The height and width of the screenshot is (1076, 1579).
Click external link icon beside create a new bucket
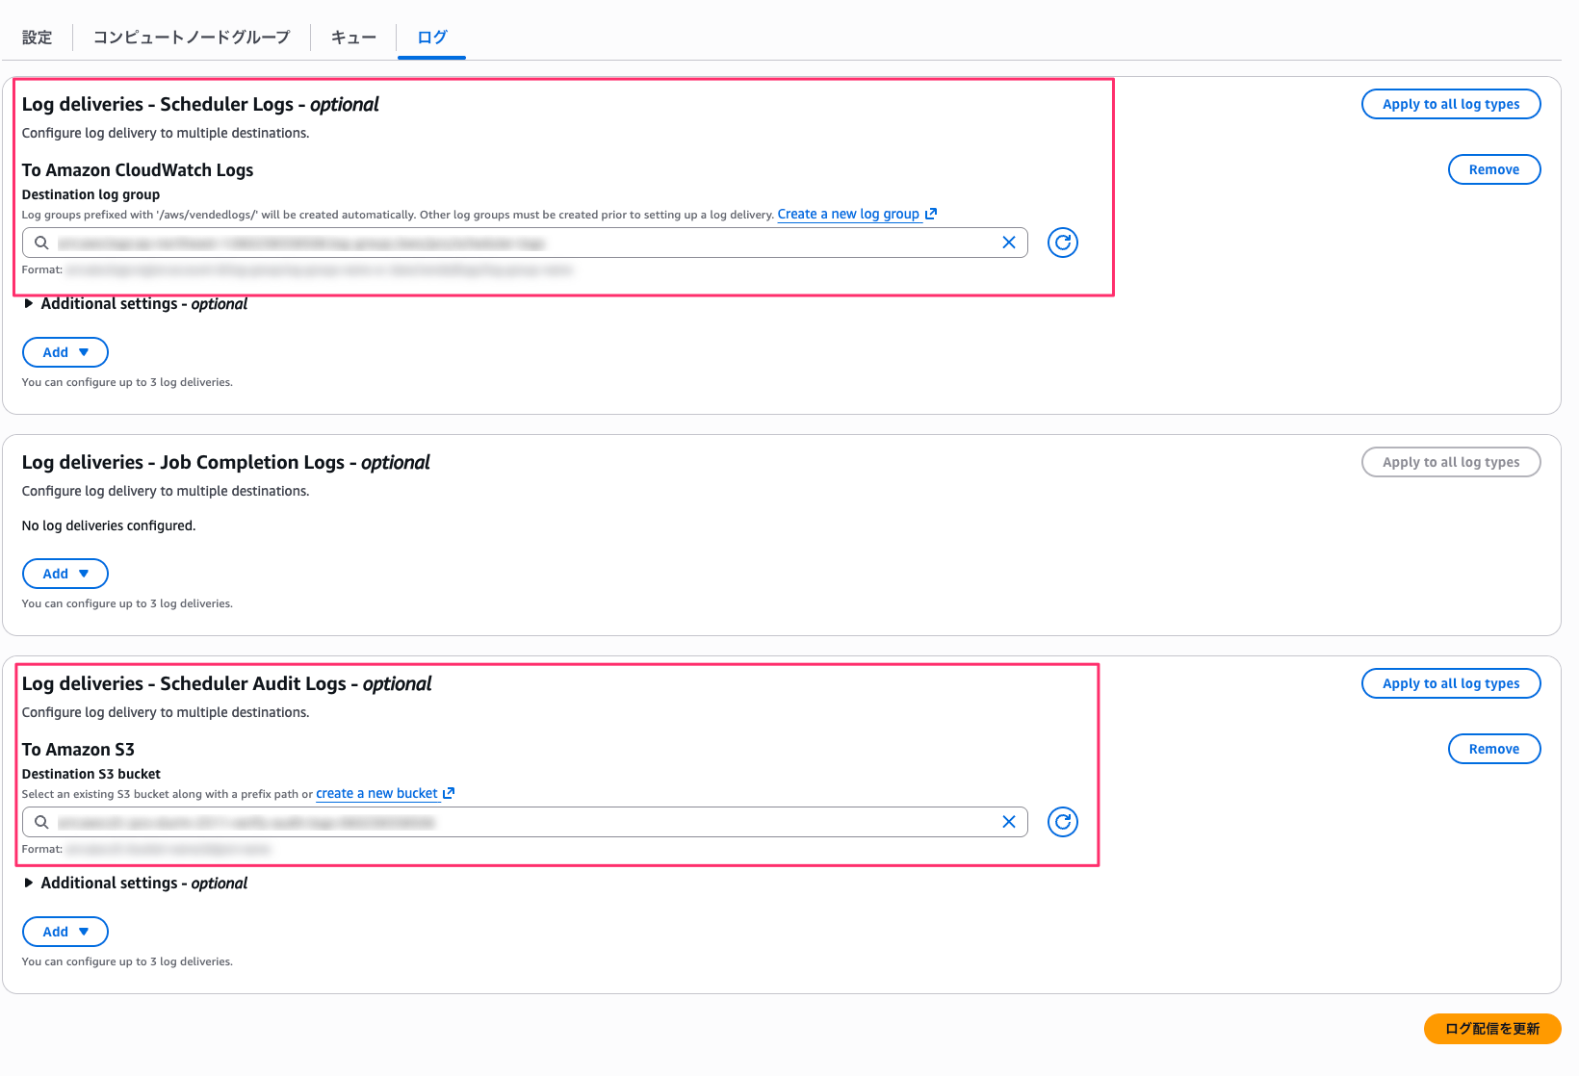point(449,793)
